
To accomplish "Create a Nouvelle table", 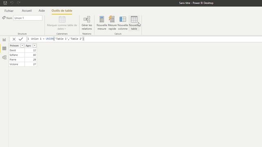I will 134,23.
